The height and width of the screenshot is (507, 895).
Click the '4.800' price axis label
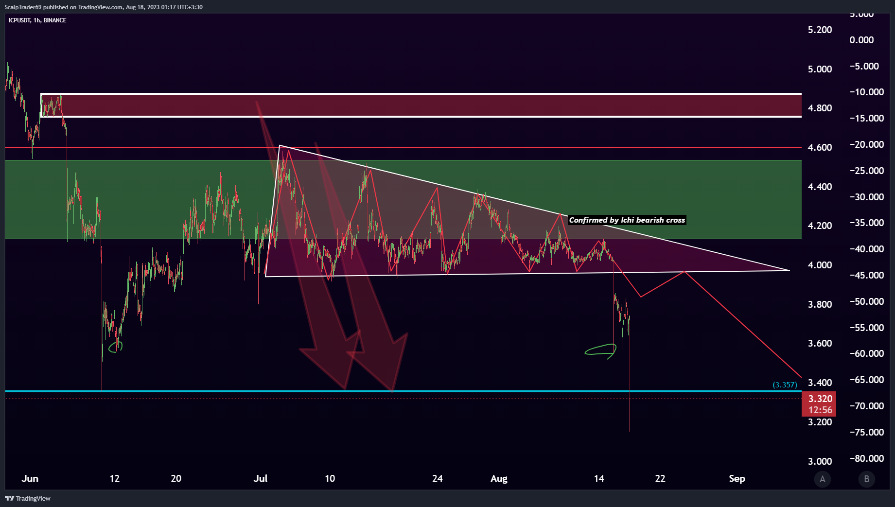[x=820, y=108]
